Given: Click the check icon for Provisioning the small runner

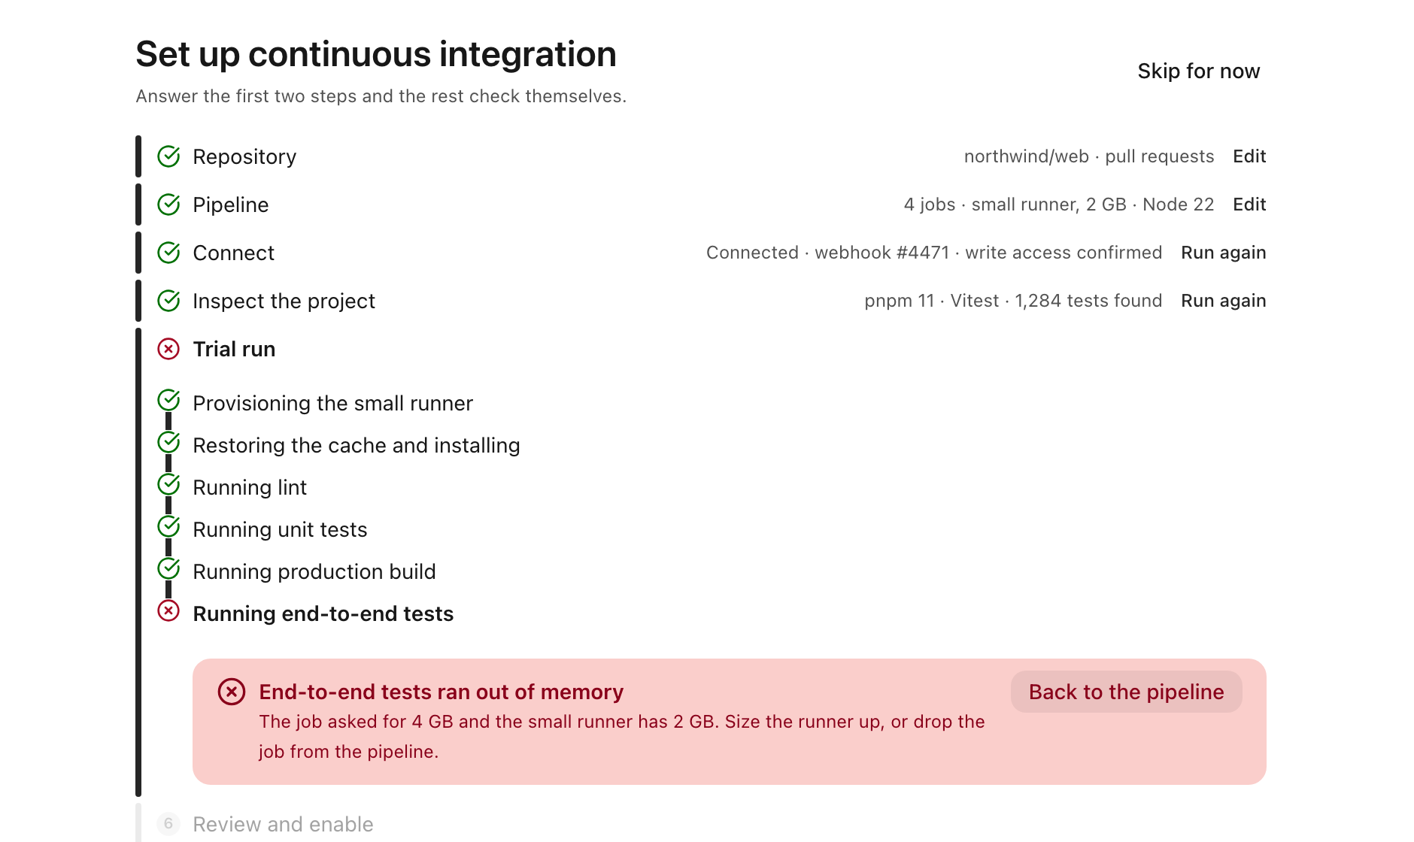Looking at the screenshot, I should pos(168,400).
